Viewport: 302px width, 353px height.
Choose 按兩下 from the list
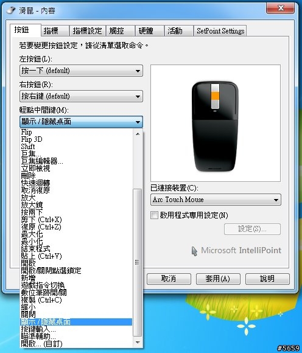76,212
